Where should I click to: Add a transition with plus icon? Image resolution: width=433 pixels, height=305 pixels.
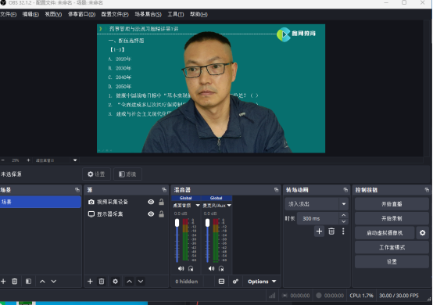pos(319,231)
